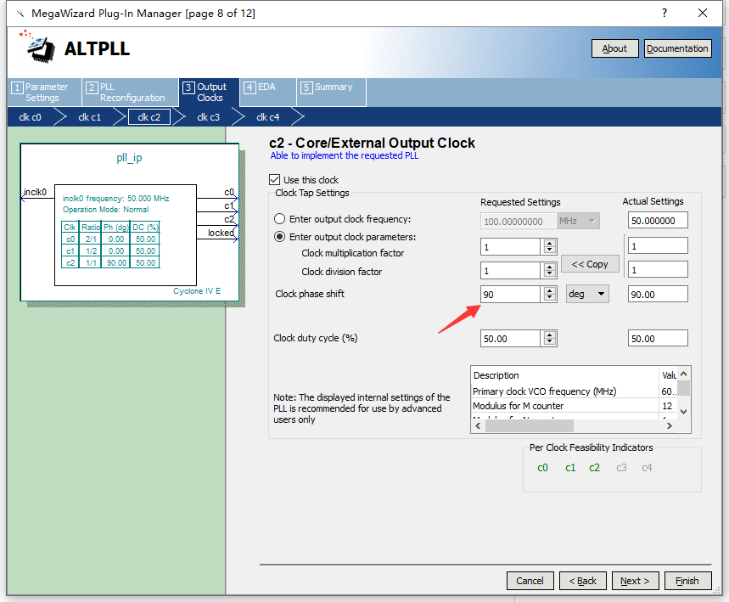Image resolution: width=729 pixels, height=602 pixels.
Task: Click the c1 feasibility indicator
Action: 570,468
